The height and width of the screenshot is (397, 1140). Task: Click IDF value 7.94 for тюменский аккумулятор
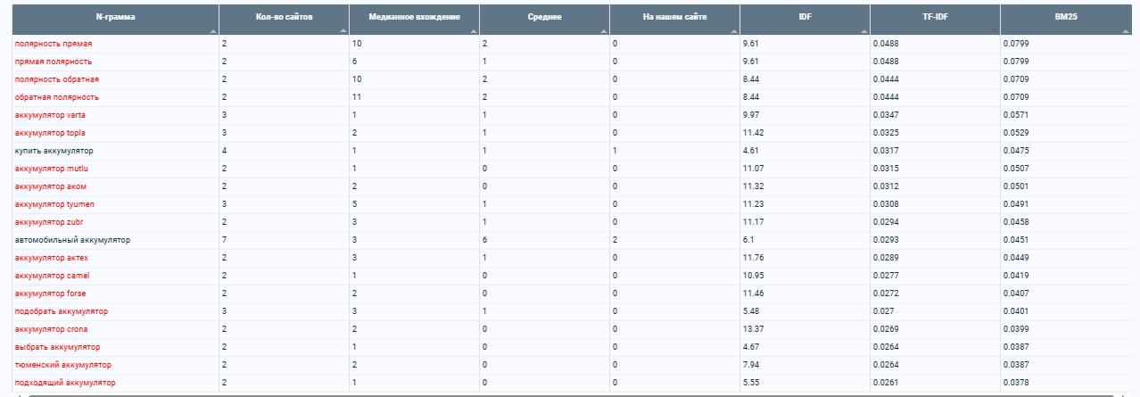[750, 365]
